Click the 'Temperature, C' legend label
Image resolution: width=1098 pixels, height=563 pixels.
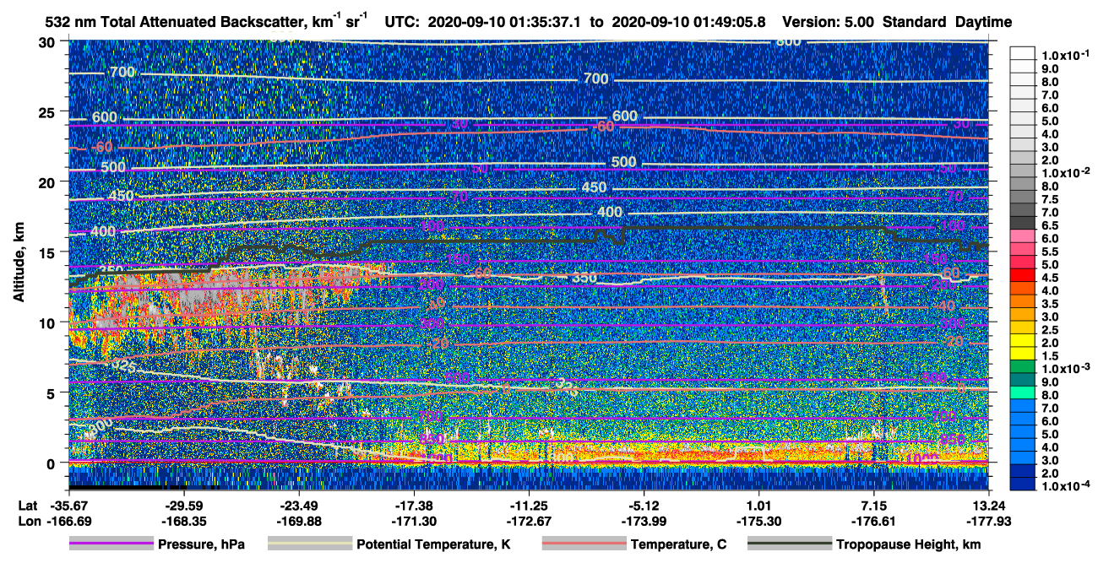[x=679, y=544]
